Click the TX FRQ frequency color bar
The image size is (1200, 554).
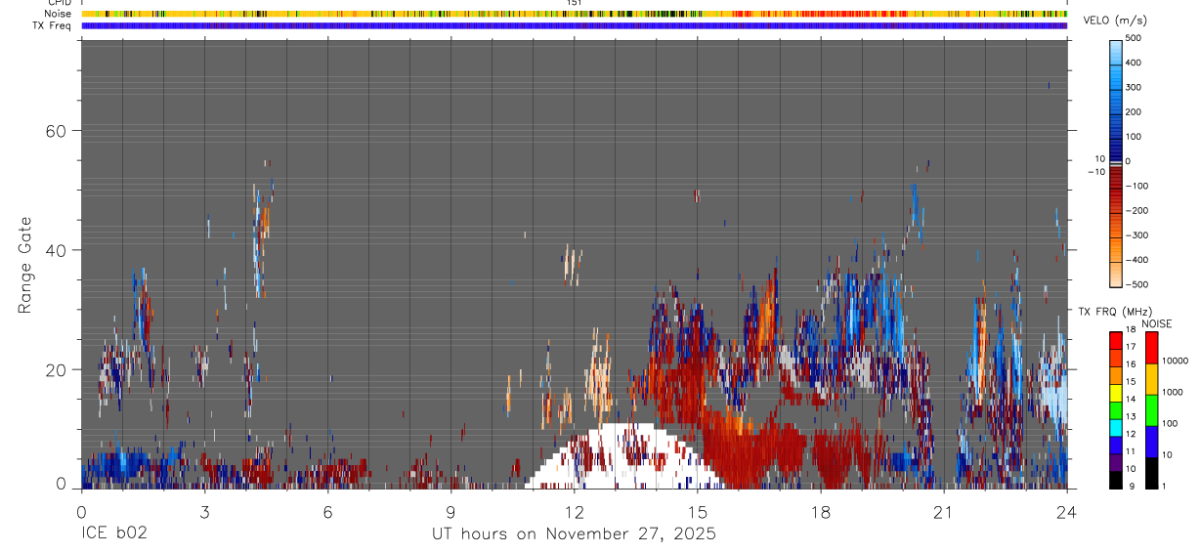tap(1116, 410)
